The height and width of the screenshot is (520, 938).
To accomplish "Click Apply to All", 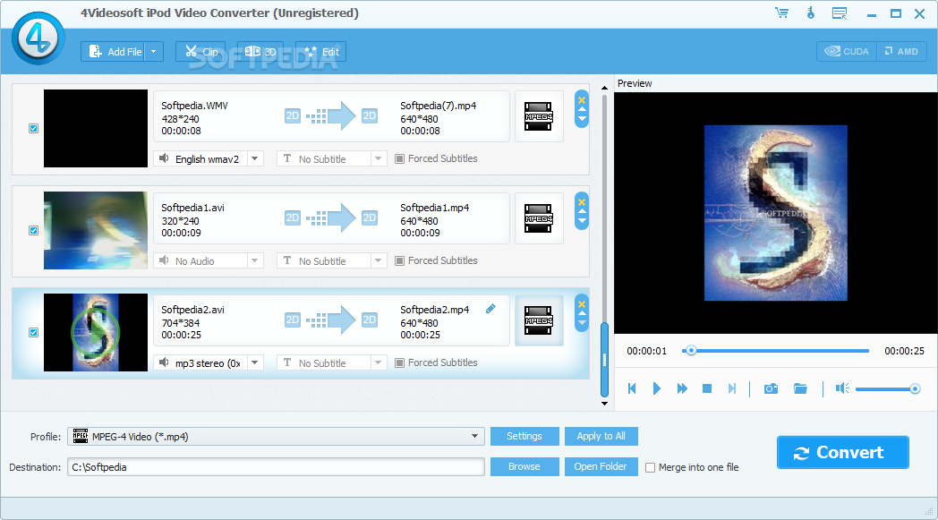I will click(601, 436).
